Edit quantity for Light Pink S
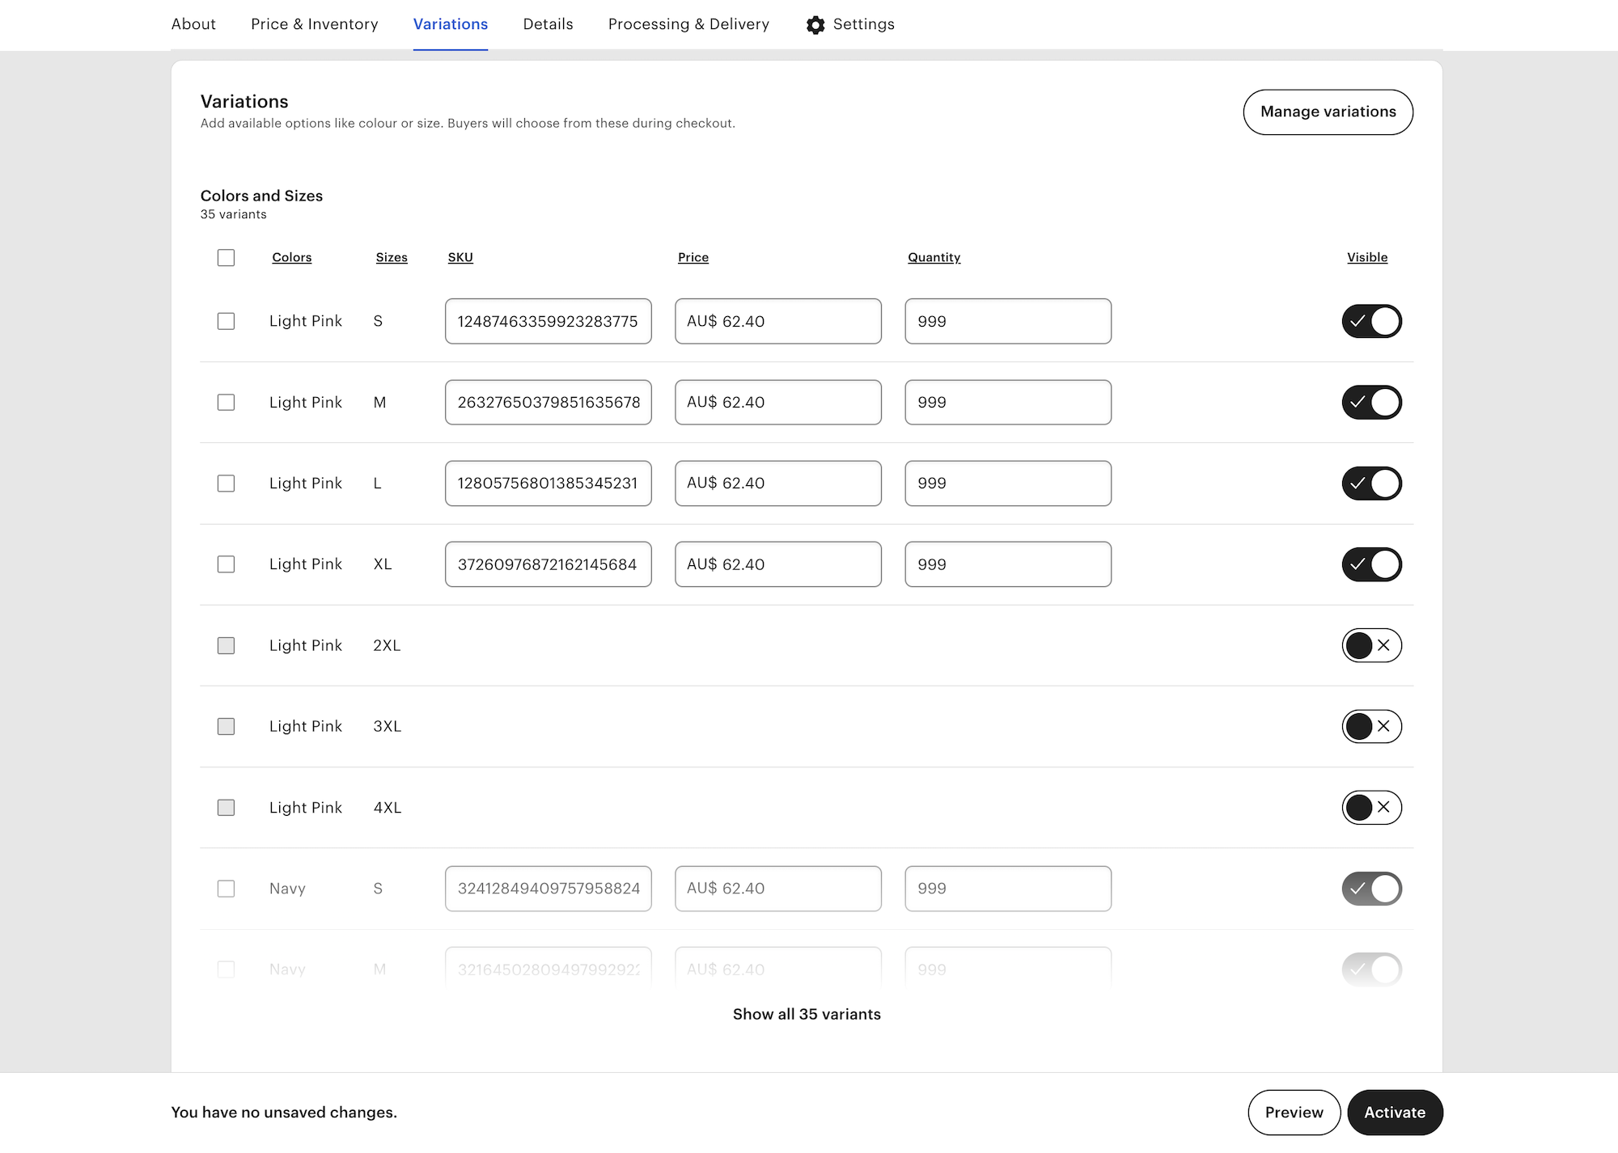This screenshot has height=1153, width=1618. (1007, 321)
